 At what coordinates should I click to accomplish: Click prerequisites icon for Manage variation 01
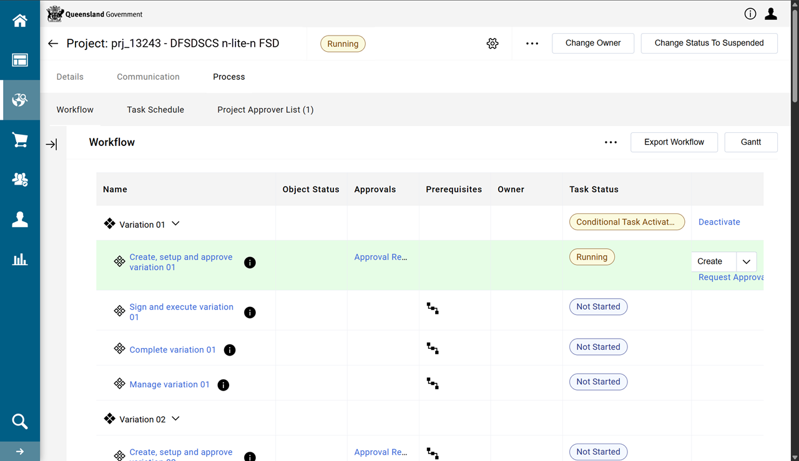433,382
